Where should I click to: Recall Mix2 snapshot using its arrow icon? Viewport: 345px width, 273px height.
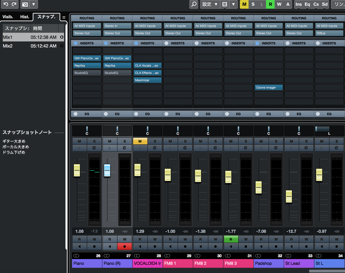62,46
